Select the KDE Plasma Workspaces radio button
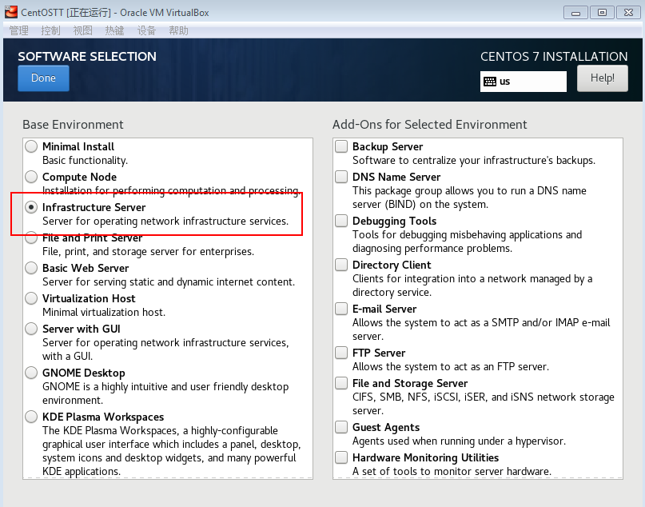Viewport: 645px width, 507px height. tap(31, 417)
